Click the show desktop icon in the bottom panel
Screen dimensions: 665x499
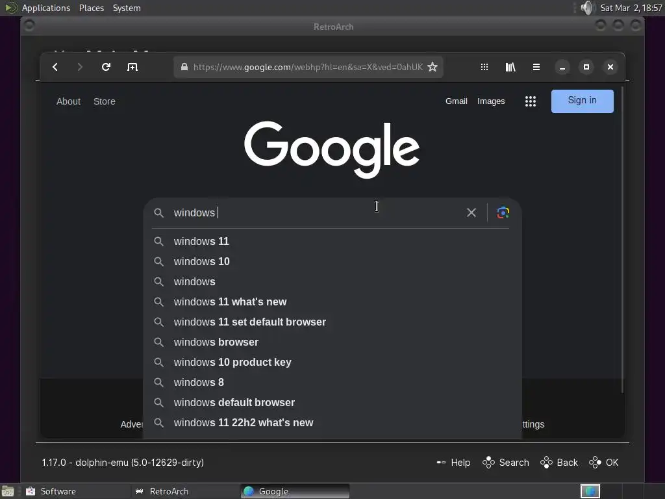7,491
